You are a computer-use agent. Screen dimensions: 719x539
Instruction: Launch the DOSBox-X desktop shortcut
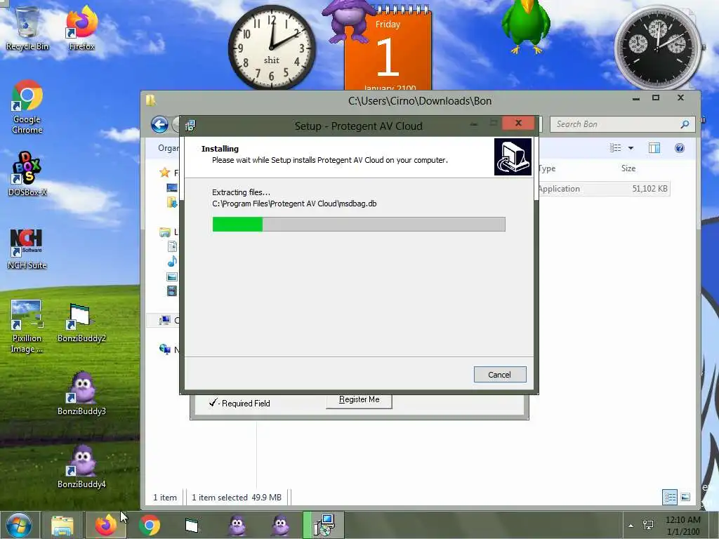[27, 174]
